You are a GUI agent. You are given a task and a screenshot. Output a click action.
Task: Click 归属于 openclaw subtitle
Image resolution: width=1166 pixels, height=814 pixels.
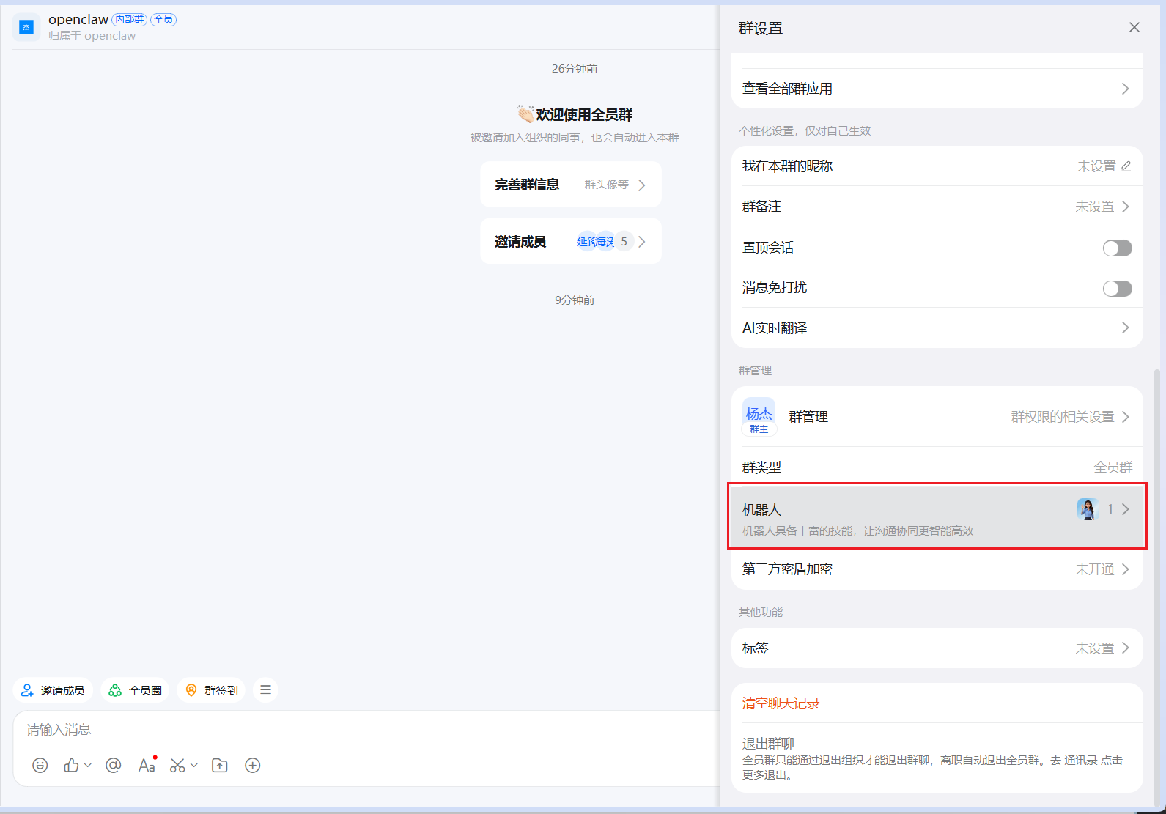pyautogui.click(x=92, y=36)
